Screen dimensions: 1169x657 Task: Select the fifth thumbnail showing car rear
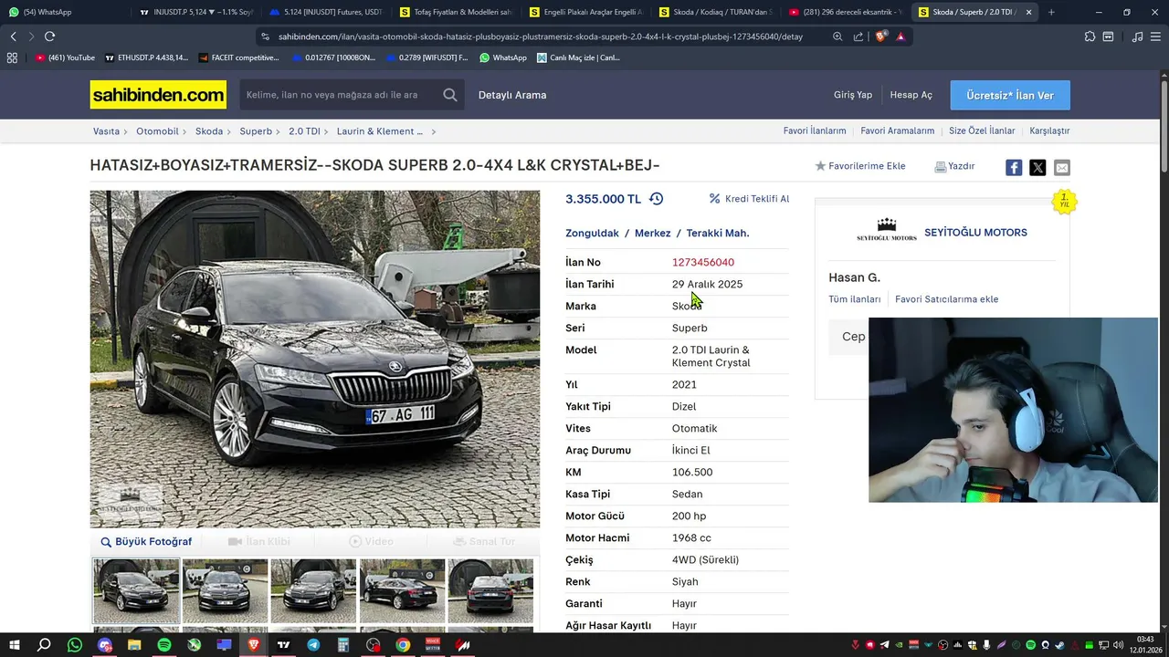490,590
